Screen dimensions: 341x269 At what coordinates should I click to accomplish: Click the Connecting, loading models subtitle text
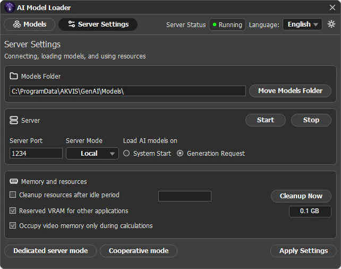[75, 56]
